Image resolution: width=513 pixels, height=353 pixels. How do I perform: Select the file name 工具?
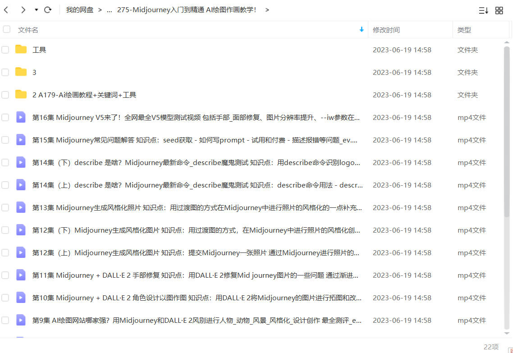pyautogui.click(x=39, y=50)
